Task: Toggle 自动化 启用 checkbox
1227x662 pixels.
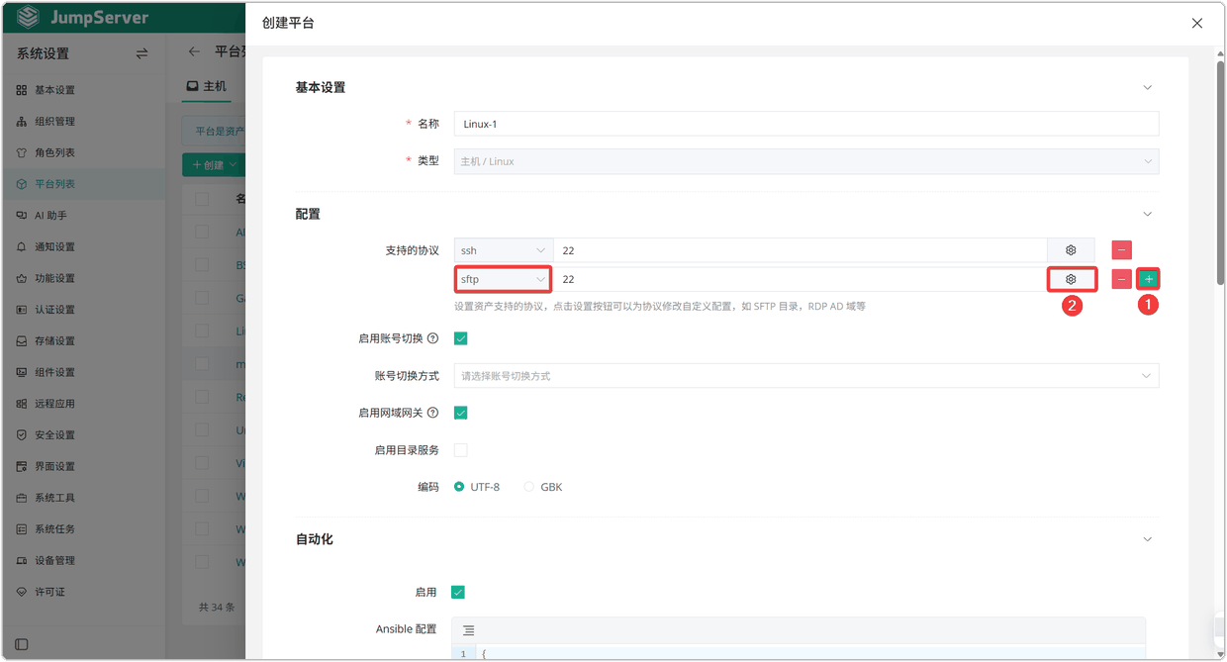Action: [458, 592]
